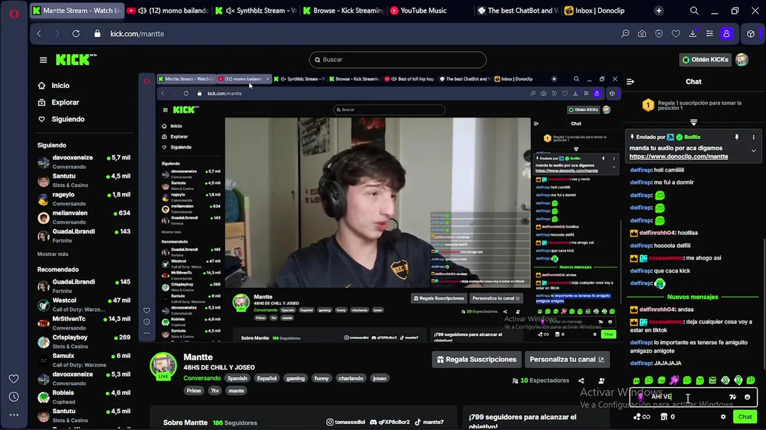Open the channel shop icon in chat
The height and width of the screenshot is (430, 766).
click(664, 417)
